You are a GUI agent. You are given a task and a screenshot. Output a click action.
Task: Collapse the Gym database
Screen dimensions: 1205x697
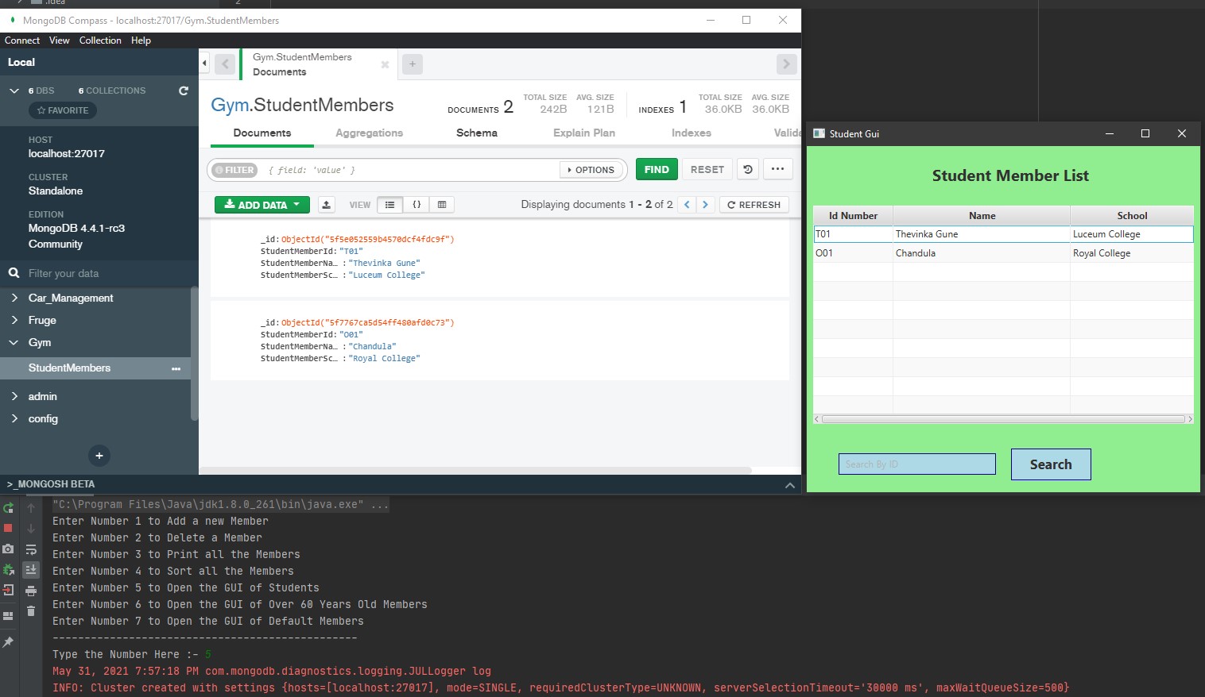(14, 342)
